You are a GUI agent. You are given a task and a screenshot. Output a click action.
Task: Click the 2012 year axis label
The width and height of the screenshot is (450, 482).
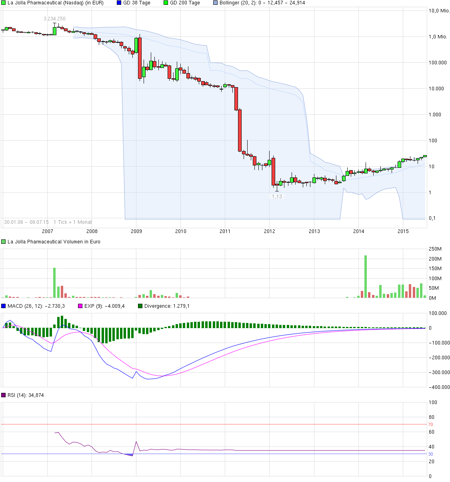click(x=270, y=231)
